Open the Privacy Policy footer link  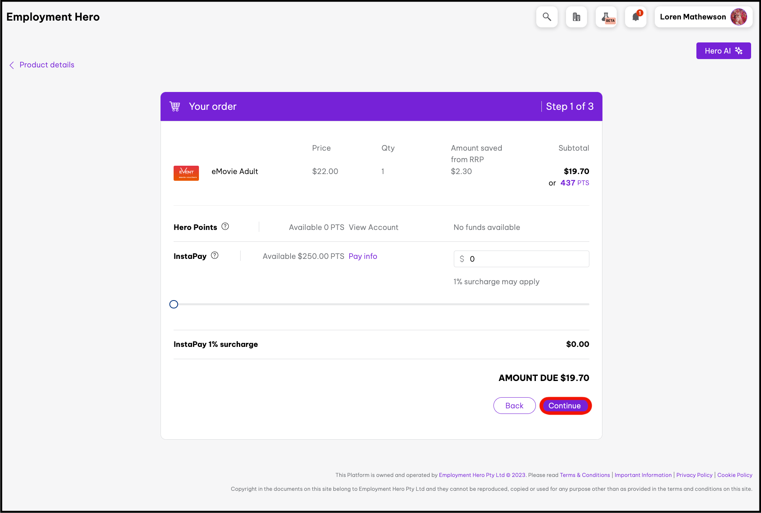(694, 475)
